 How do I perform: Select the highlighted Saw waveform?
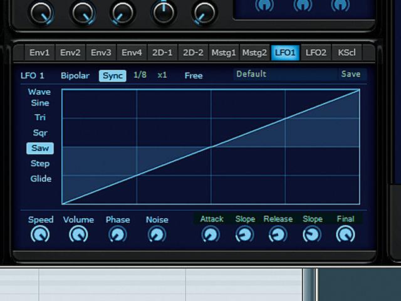[40, 148]
